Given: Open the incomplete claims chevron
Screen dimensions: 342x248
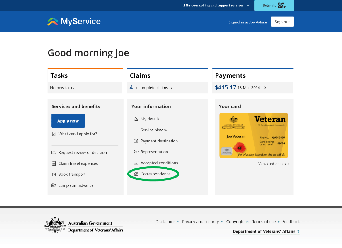Looking at the screenshot, I should [x=171, y=87].
